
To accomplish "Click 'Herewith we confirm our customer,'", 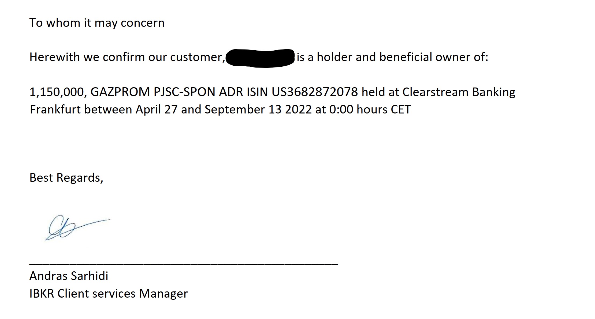I will coord(127,57).
